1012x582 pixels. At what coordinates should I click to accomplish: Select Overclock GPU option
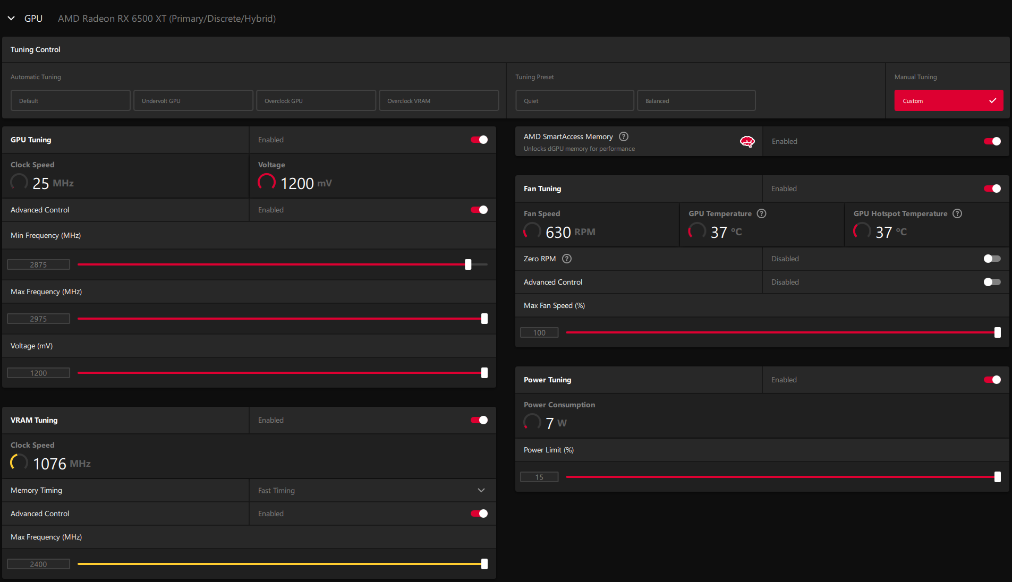point(316,100)
